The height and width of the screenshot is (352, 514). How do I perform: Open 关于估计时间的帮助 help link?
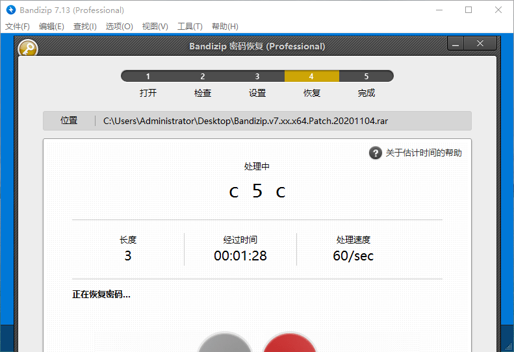coord(424,153)
